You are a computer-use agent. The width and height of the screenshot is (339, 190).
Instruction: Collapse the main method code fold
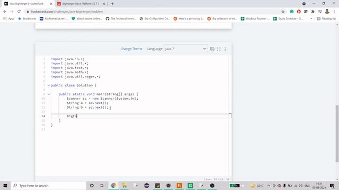(49, 94)
